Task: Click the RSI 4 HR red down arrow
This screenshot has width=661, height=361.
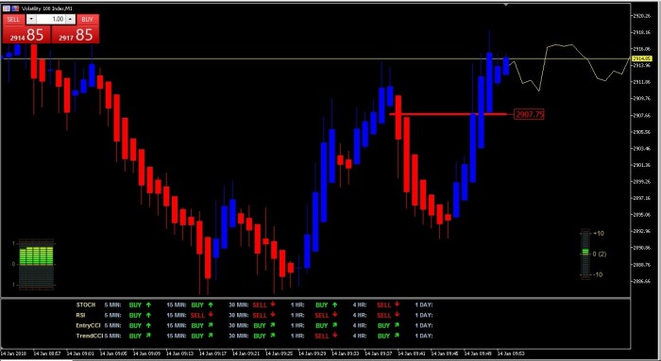Action: click(398, 315)
